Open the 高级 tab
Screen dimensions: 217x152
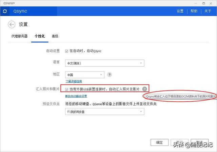[55, 36]
